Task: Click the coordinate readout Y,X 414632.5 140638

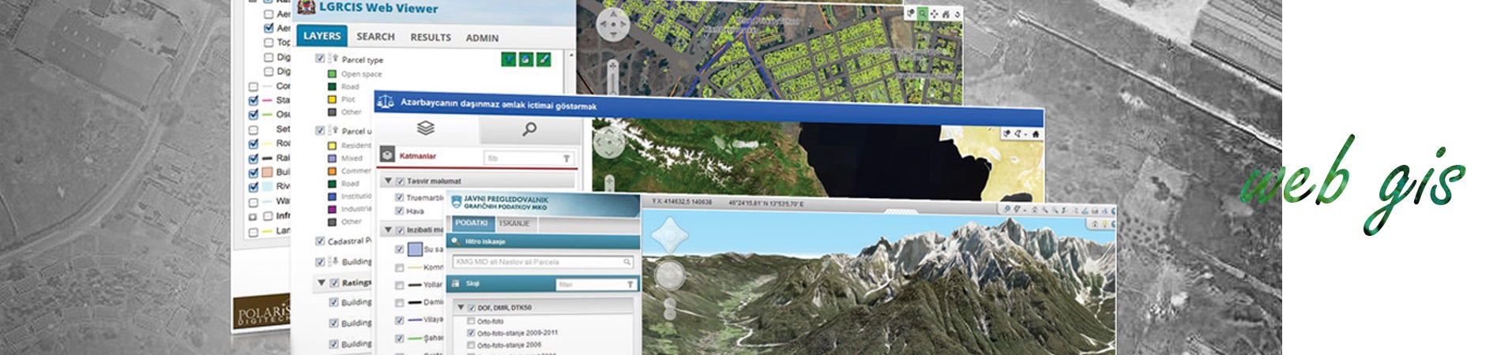Action: click(x=681, y=202)
